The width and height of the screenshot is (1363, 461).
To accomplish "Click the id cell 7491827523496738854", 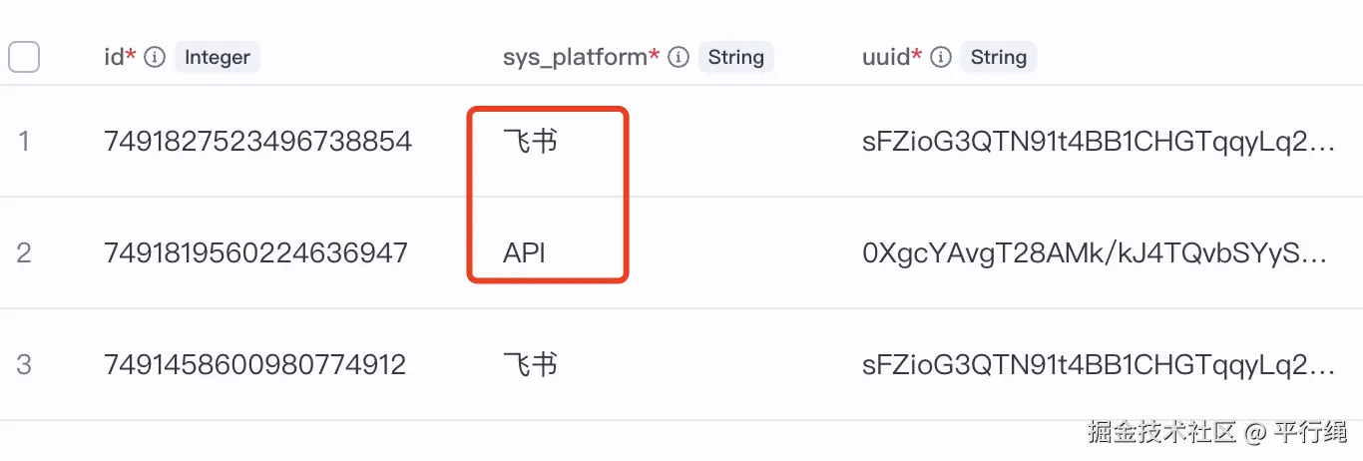I will tap(257, 142).
